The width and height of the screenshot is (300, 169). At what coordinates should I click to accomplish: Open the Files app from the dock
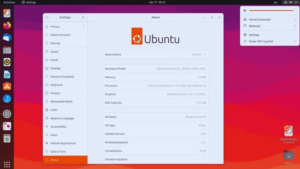(x=7, y=50)
